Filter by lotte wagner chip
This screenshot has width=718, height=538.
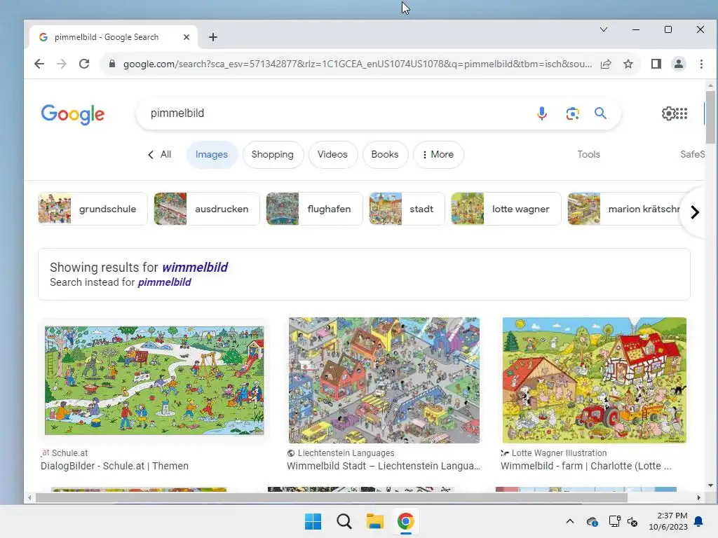[506, 209]
